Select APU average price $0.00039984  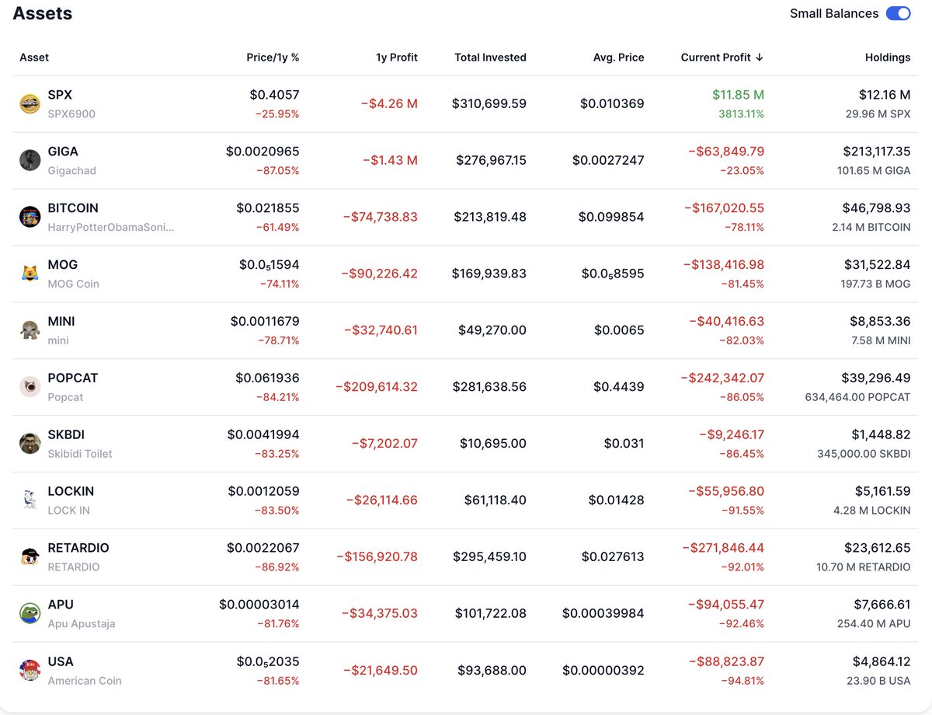pyautogui.click(x=603, y=614)
